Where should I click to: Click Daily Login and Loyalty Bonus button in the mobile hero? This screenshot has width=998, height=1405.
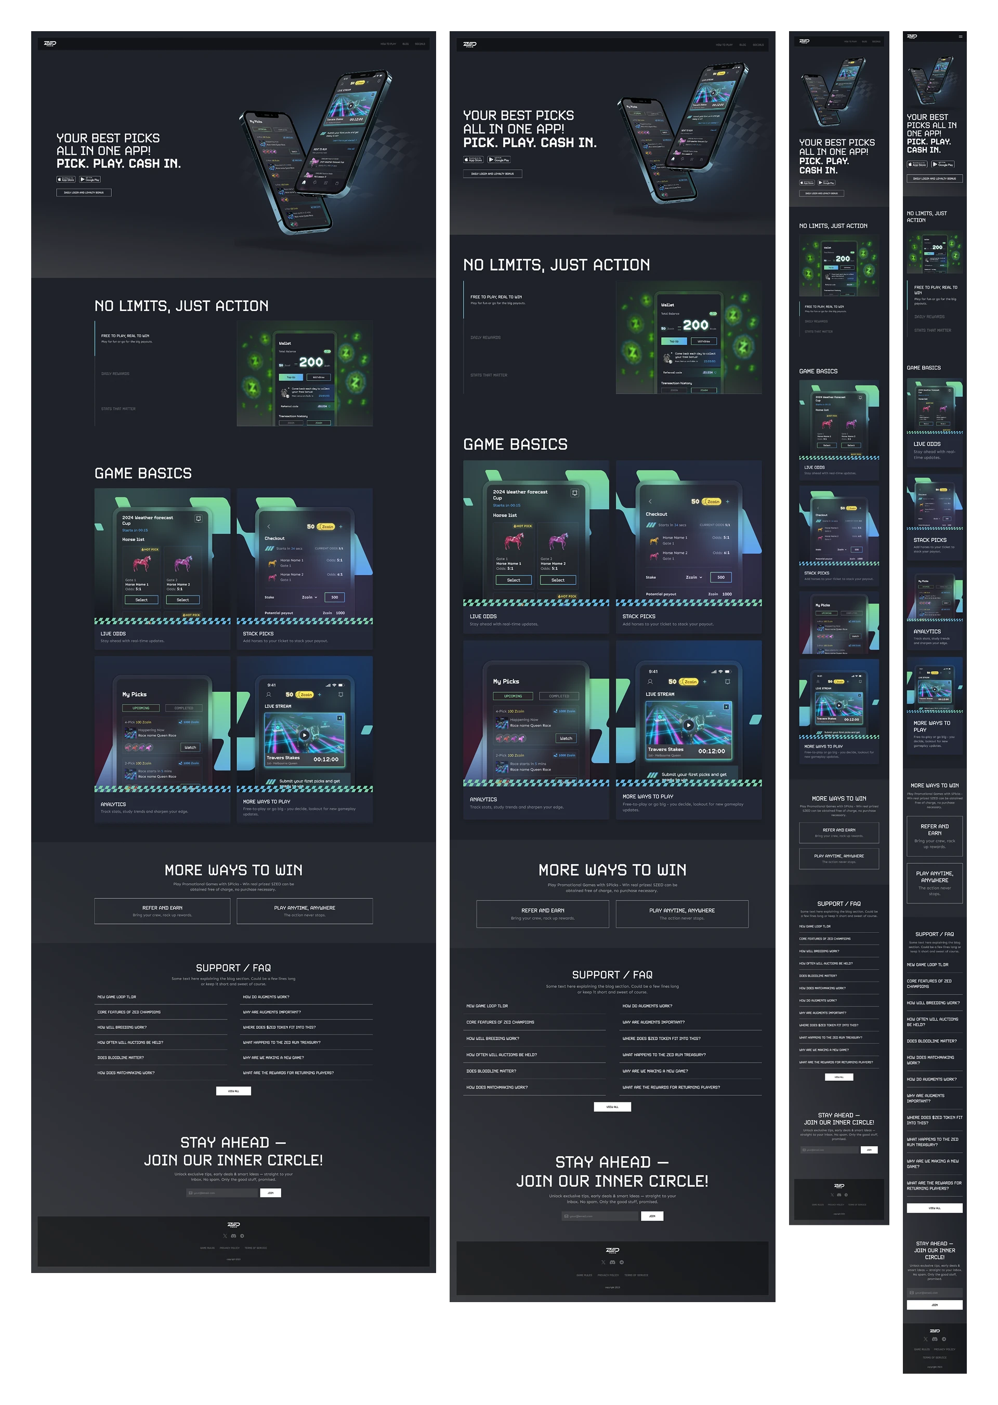(x=934, y=179)
